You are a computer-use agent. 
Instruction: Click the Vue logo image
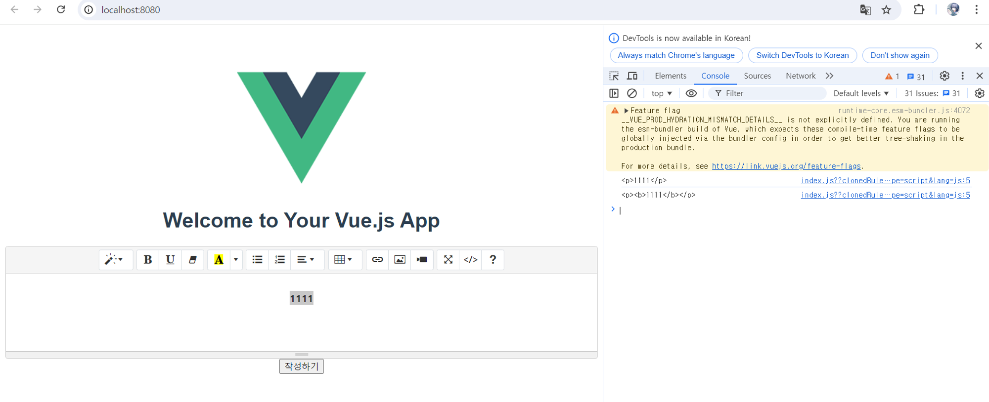[302, 127]
